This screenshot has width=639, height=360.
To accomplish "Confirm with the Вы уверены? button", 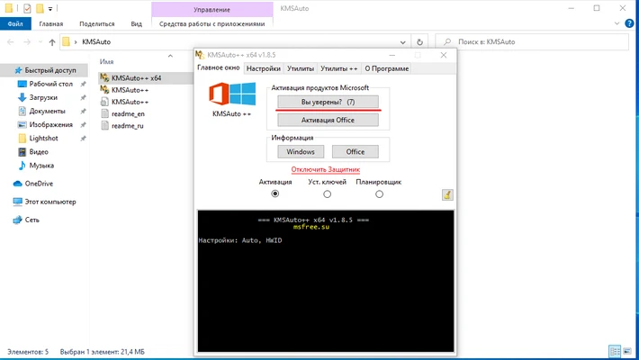I will click(x=328, y=102).
